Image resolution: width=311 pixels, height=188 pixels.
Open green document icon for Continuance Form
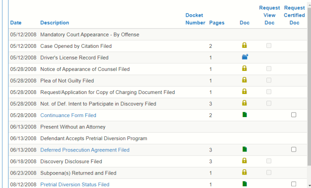(245, 115)
